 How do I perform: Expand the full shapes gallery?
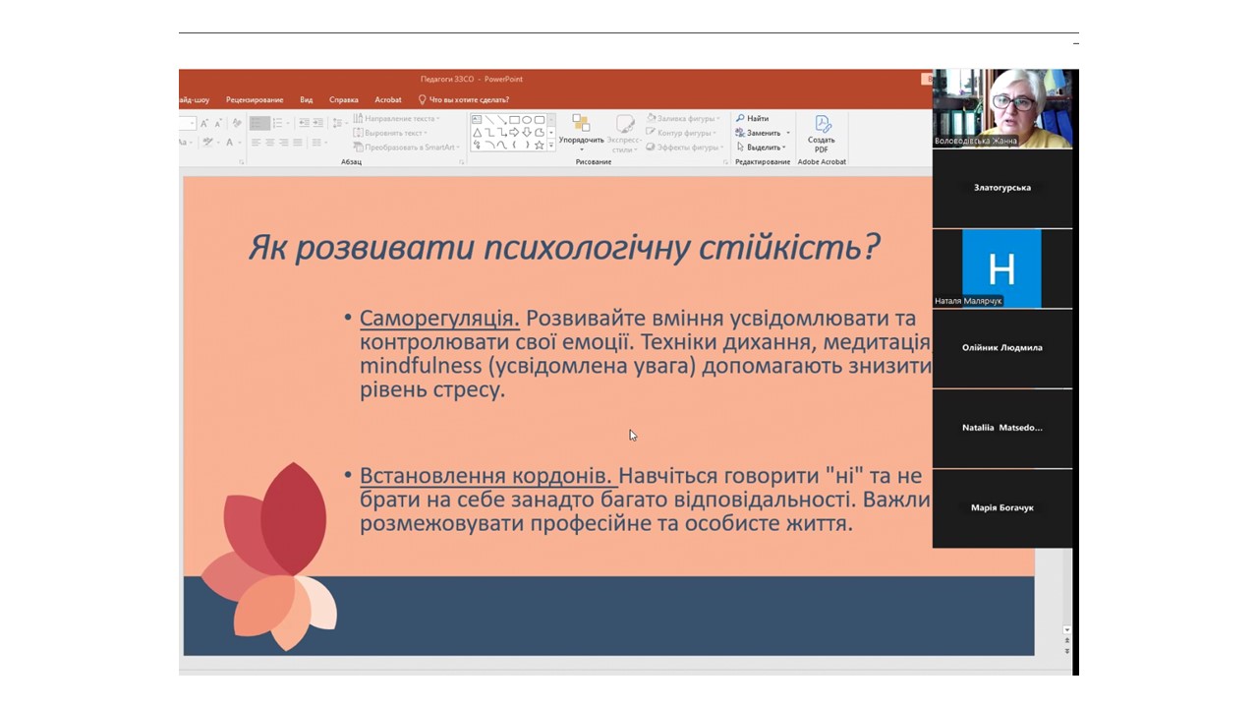[551, 145]
